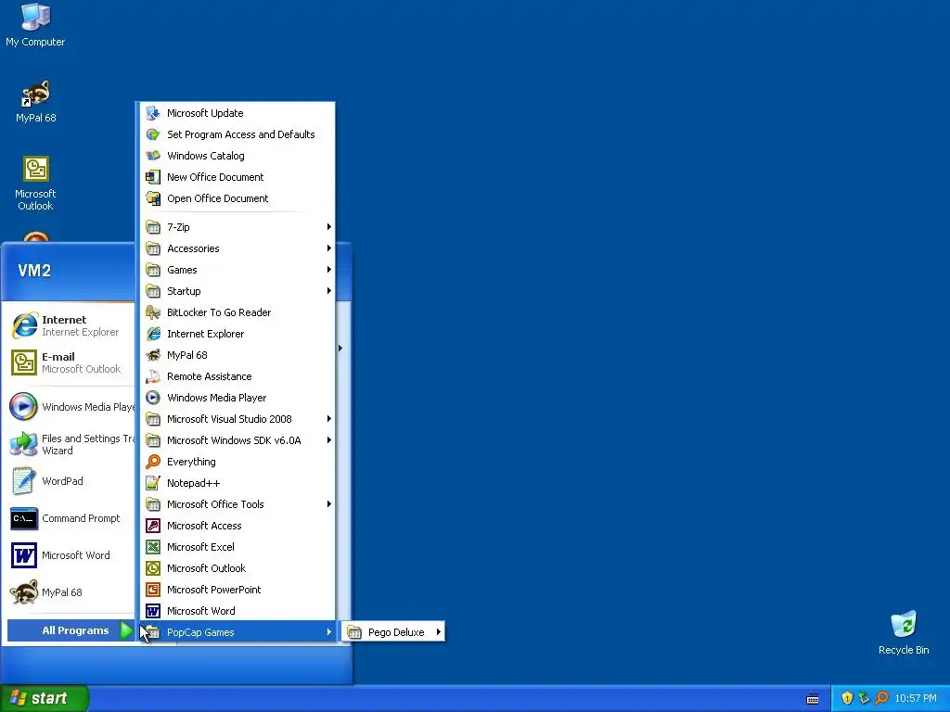
Task: Click the security shield tray icon
Action: point(847,698)
